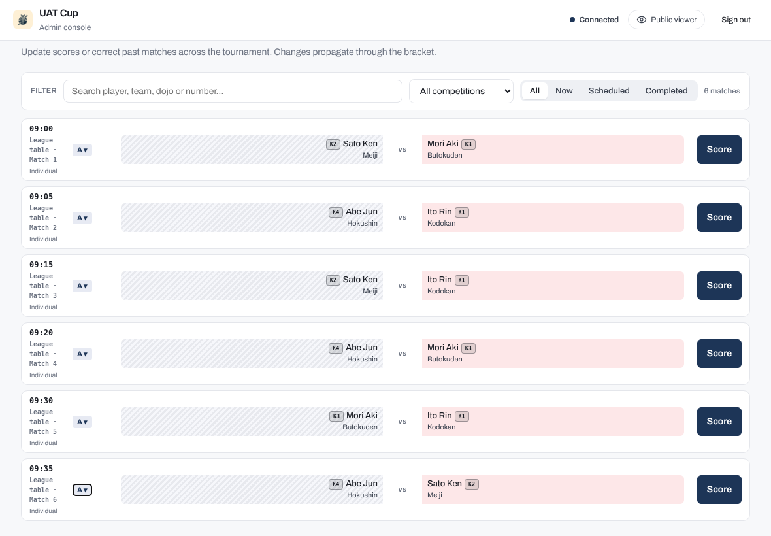Open the Public viewer
This screenshot has width=771, height=536.
tap(666, 20)
